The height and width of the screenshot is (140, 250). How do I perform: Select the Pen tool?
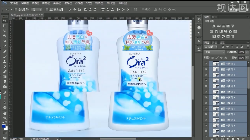coord(5,92)
